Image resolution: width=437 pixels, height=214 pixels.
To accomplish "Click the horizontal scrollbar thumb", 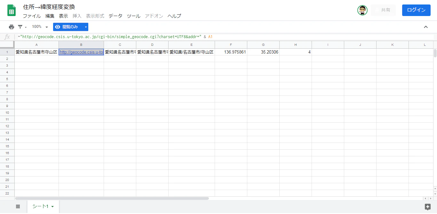I will 112,198.
